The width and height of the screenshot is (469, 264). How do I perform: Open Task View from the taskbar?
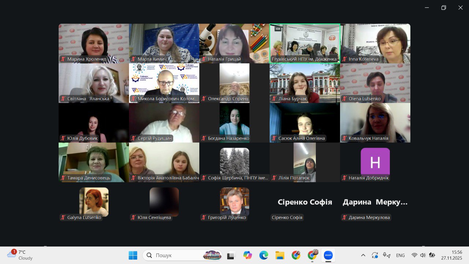pos(230,256)
